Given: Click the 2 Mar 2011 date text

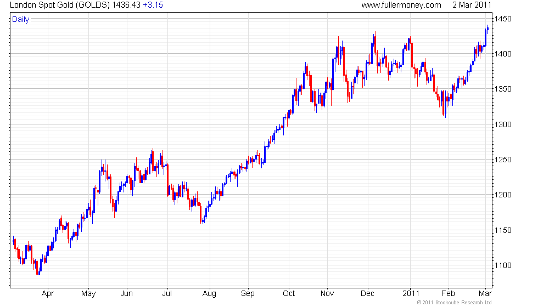Looking at the screenshot, I should pos(472,5).
